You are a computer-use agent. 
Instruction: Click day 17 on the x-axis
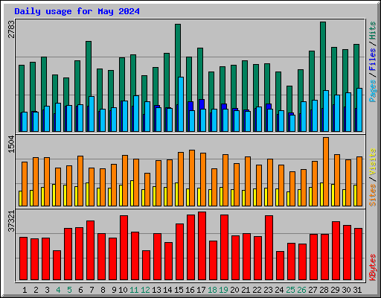[201, 290]
